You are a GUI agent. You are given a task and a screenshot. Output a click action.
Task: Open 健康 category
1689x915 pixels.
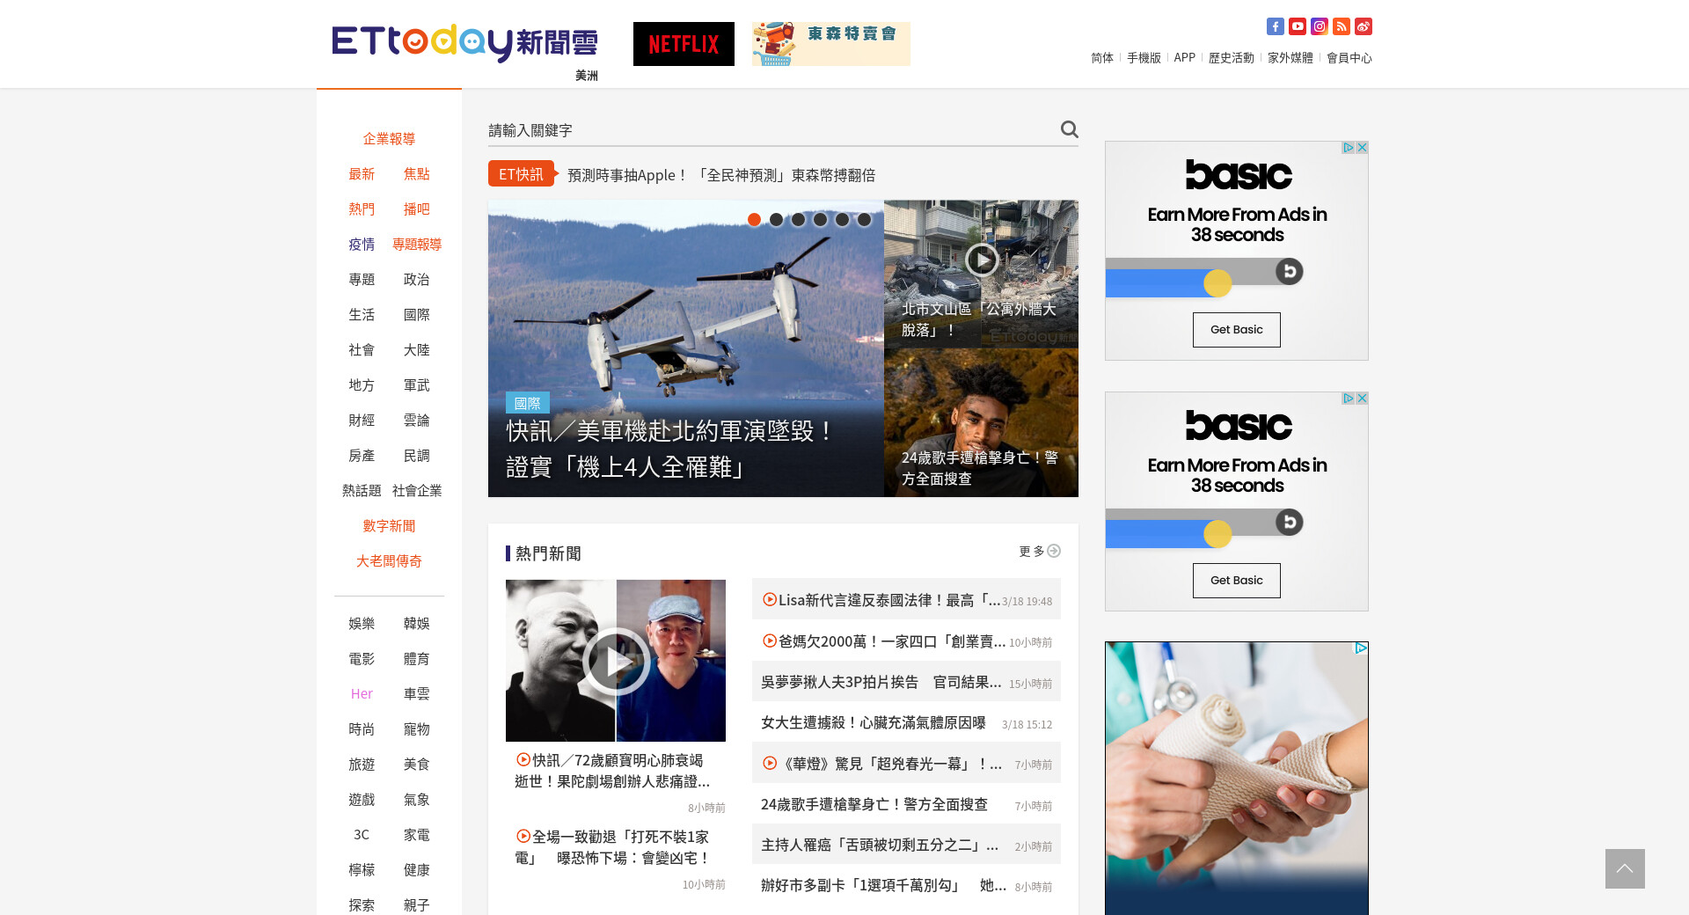pos(417,870)
